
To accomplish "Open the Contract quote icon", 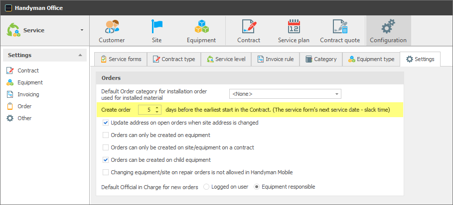I will point(340,27).
